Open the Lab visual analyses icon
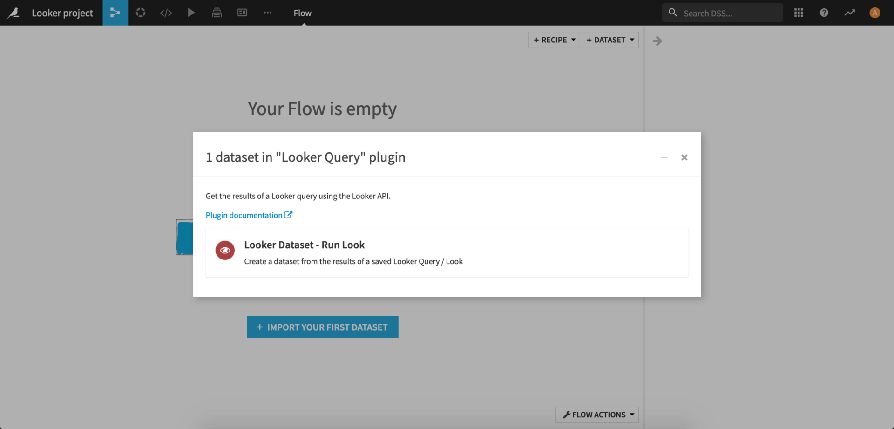 (141, 13)
